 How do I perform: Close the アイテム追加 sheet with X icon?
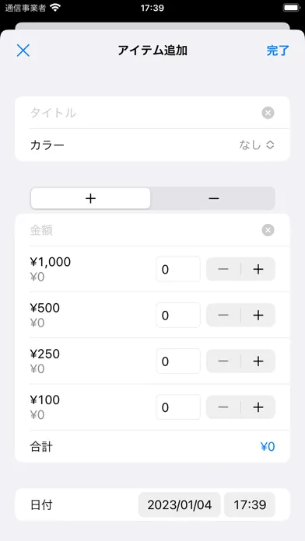[23, 51]
